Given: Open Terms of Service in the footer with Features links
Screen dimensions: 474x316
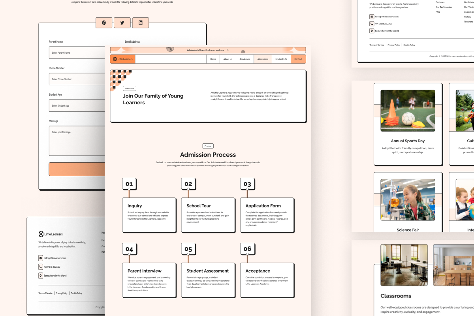Looking at the screenshot, I should pyautogui.click(x=377, y=45).
